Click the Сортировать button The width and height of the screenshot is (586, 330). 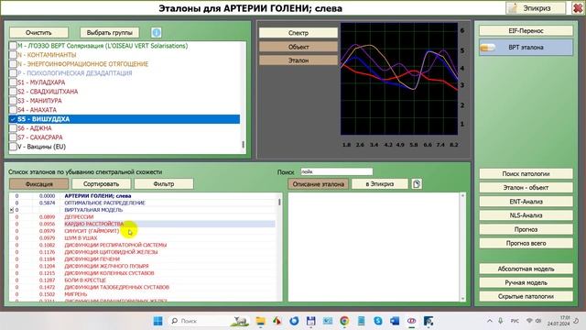point(102,183)
